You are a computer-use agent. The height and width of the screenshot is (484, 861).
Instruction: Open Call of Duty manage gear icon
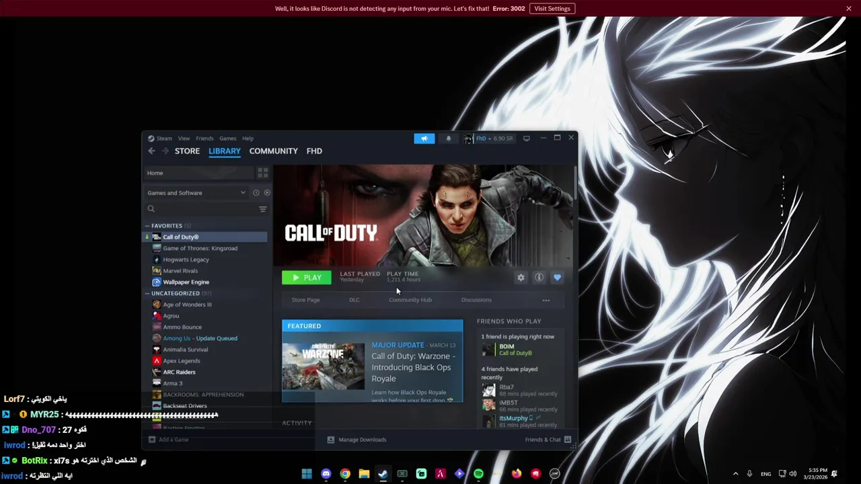(x=521, y=278)
